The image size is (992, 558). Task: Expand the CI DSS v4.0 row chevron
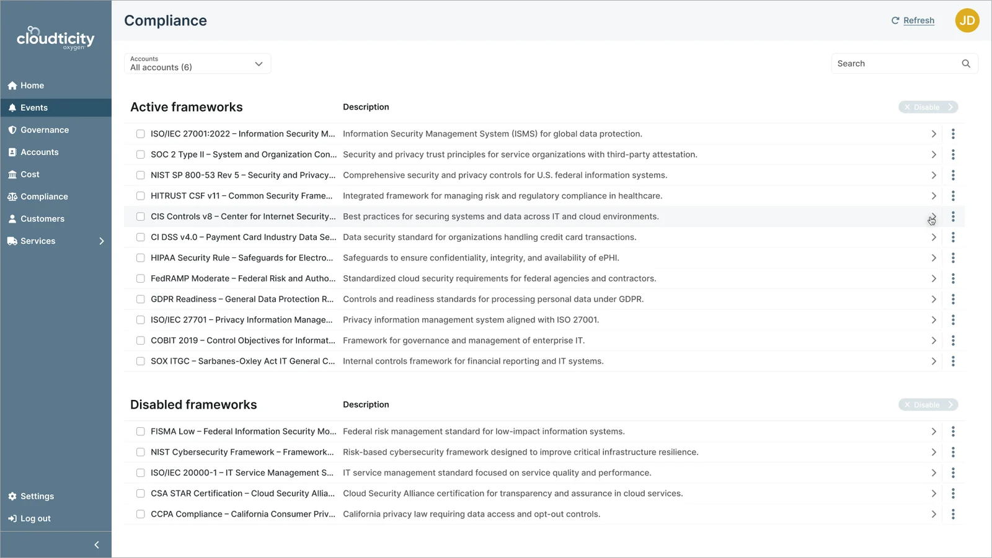[934, 237]
